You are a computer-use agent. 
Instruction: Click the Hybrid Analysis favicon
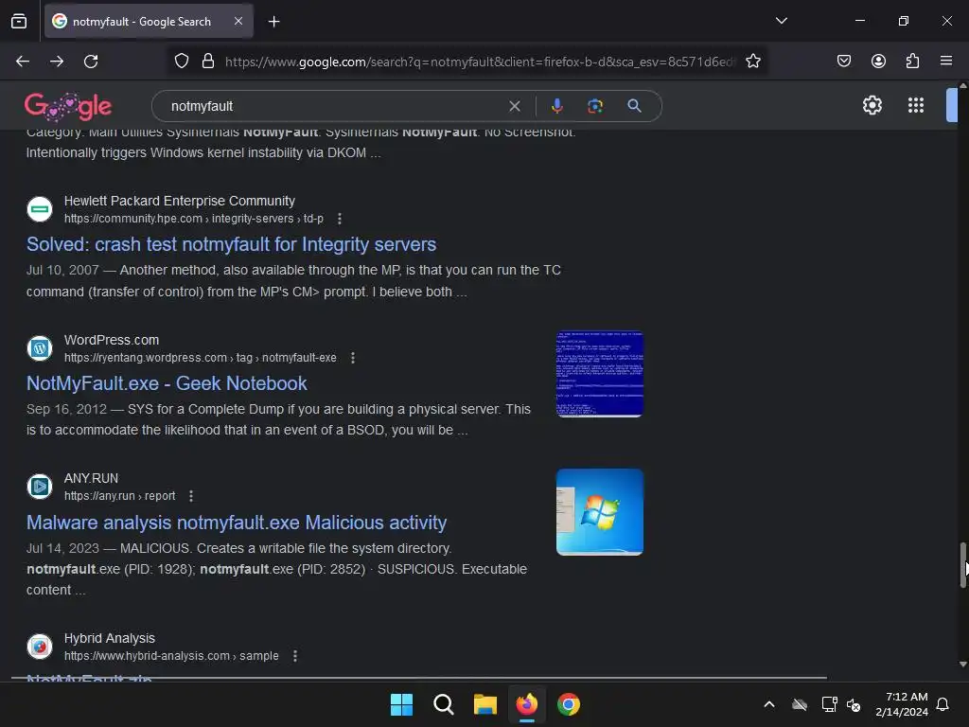40,647
